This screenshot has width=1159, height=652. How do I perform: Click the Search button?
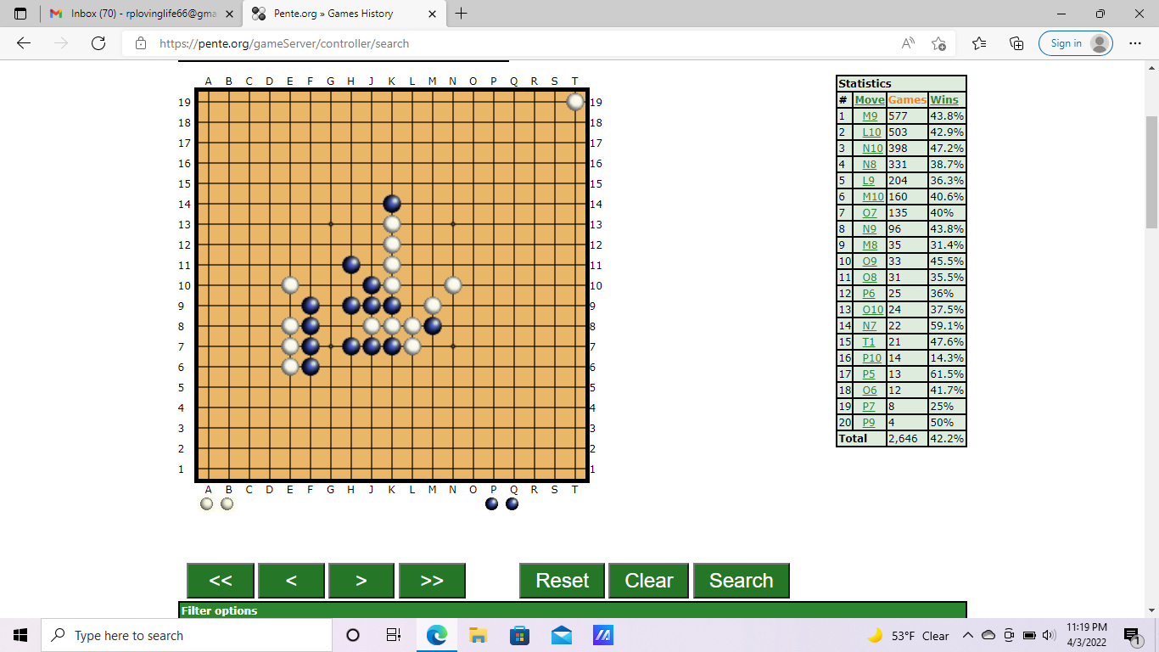point(742,581)
